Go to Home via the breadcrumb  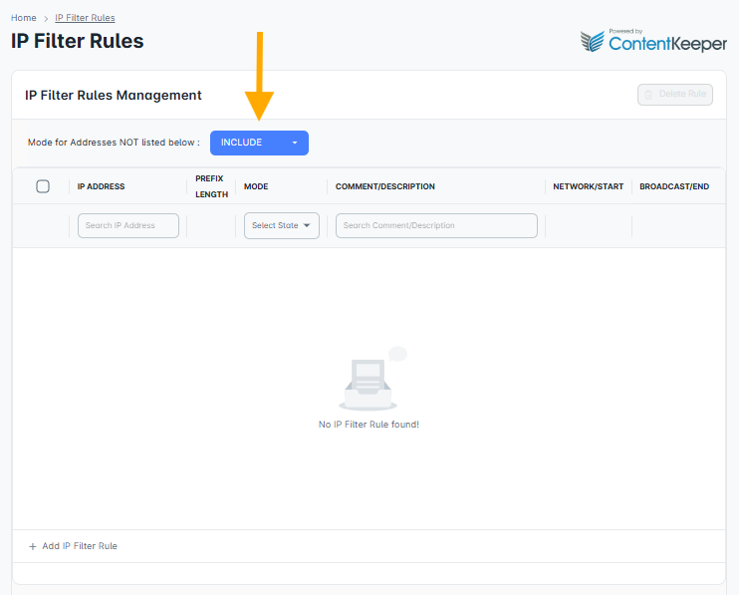pos(24,18)
